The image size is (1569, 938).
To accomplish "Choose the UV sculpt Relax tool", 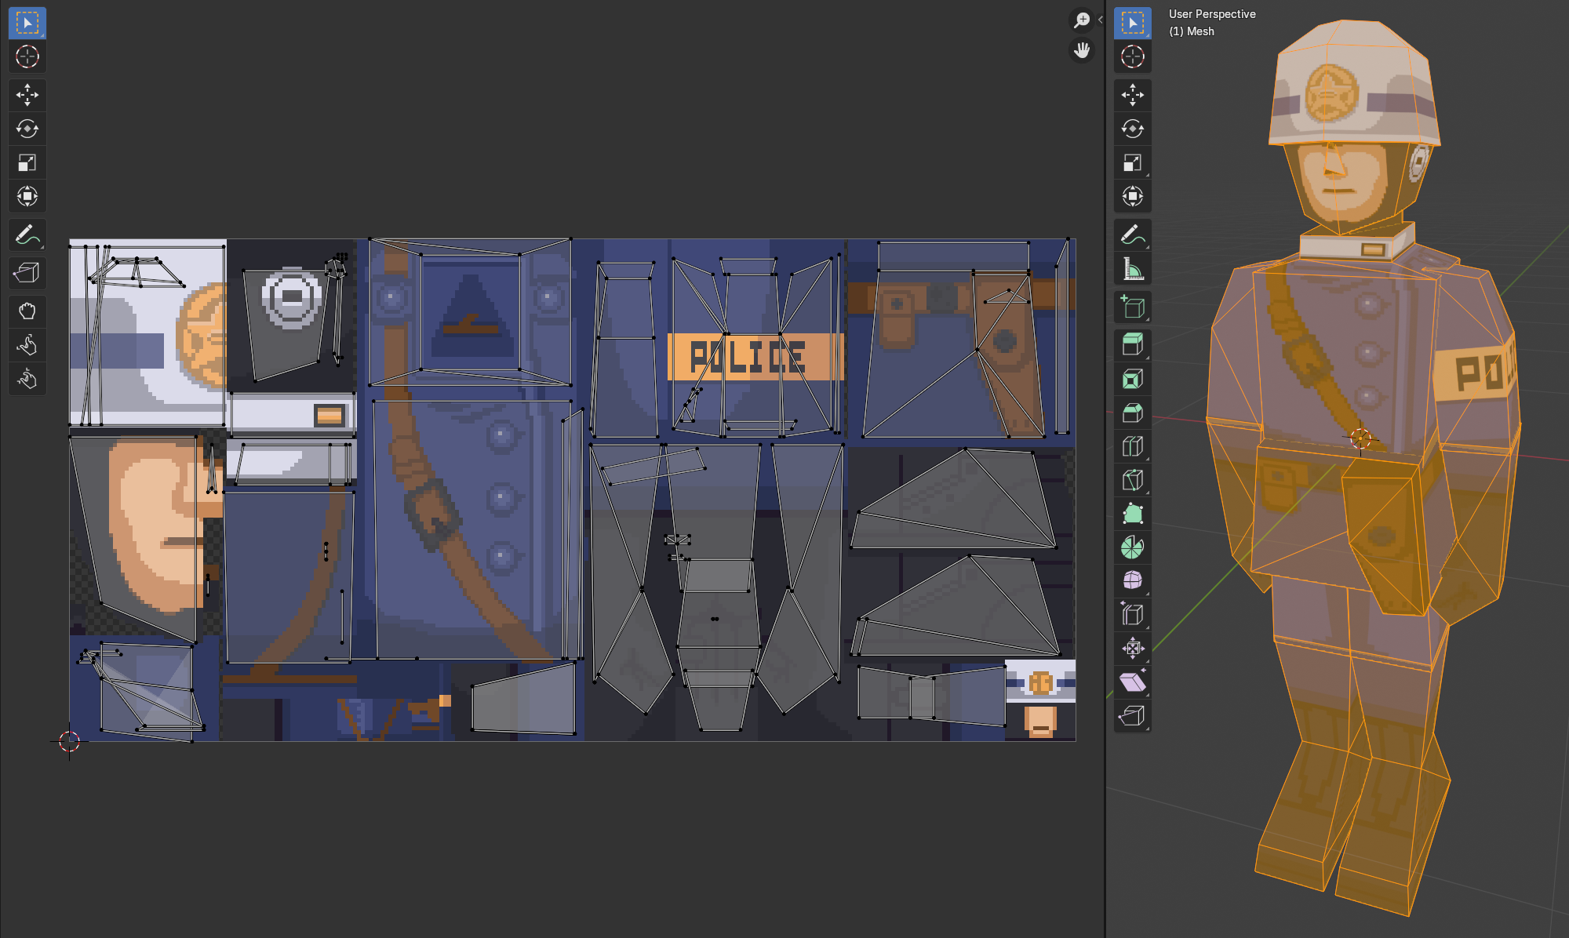I will point(27,345).
